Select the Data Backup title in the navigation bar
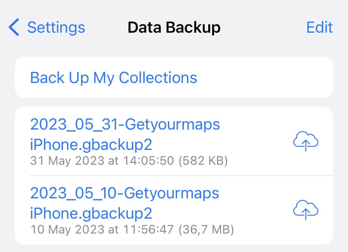 174,27
